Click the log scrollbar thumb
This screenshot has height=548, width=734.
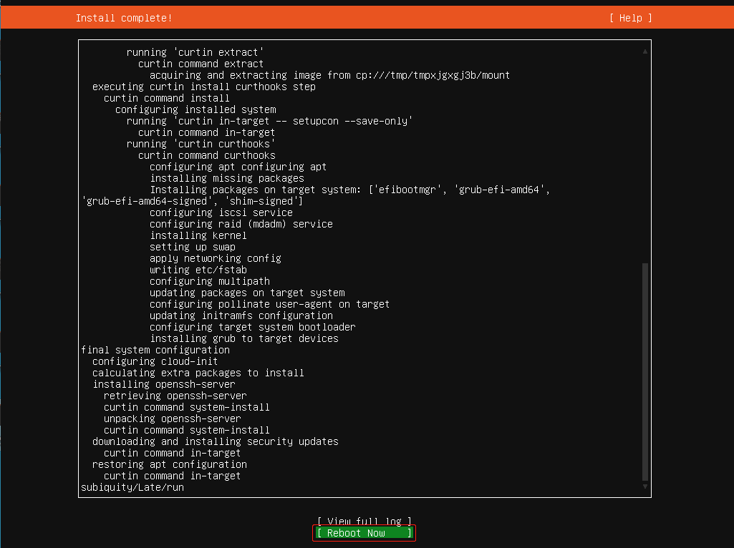tap(645, 372)
